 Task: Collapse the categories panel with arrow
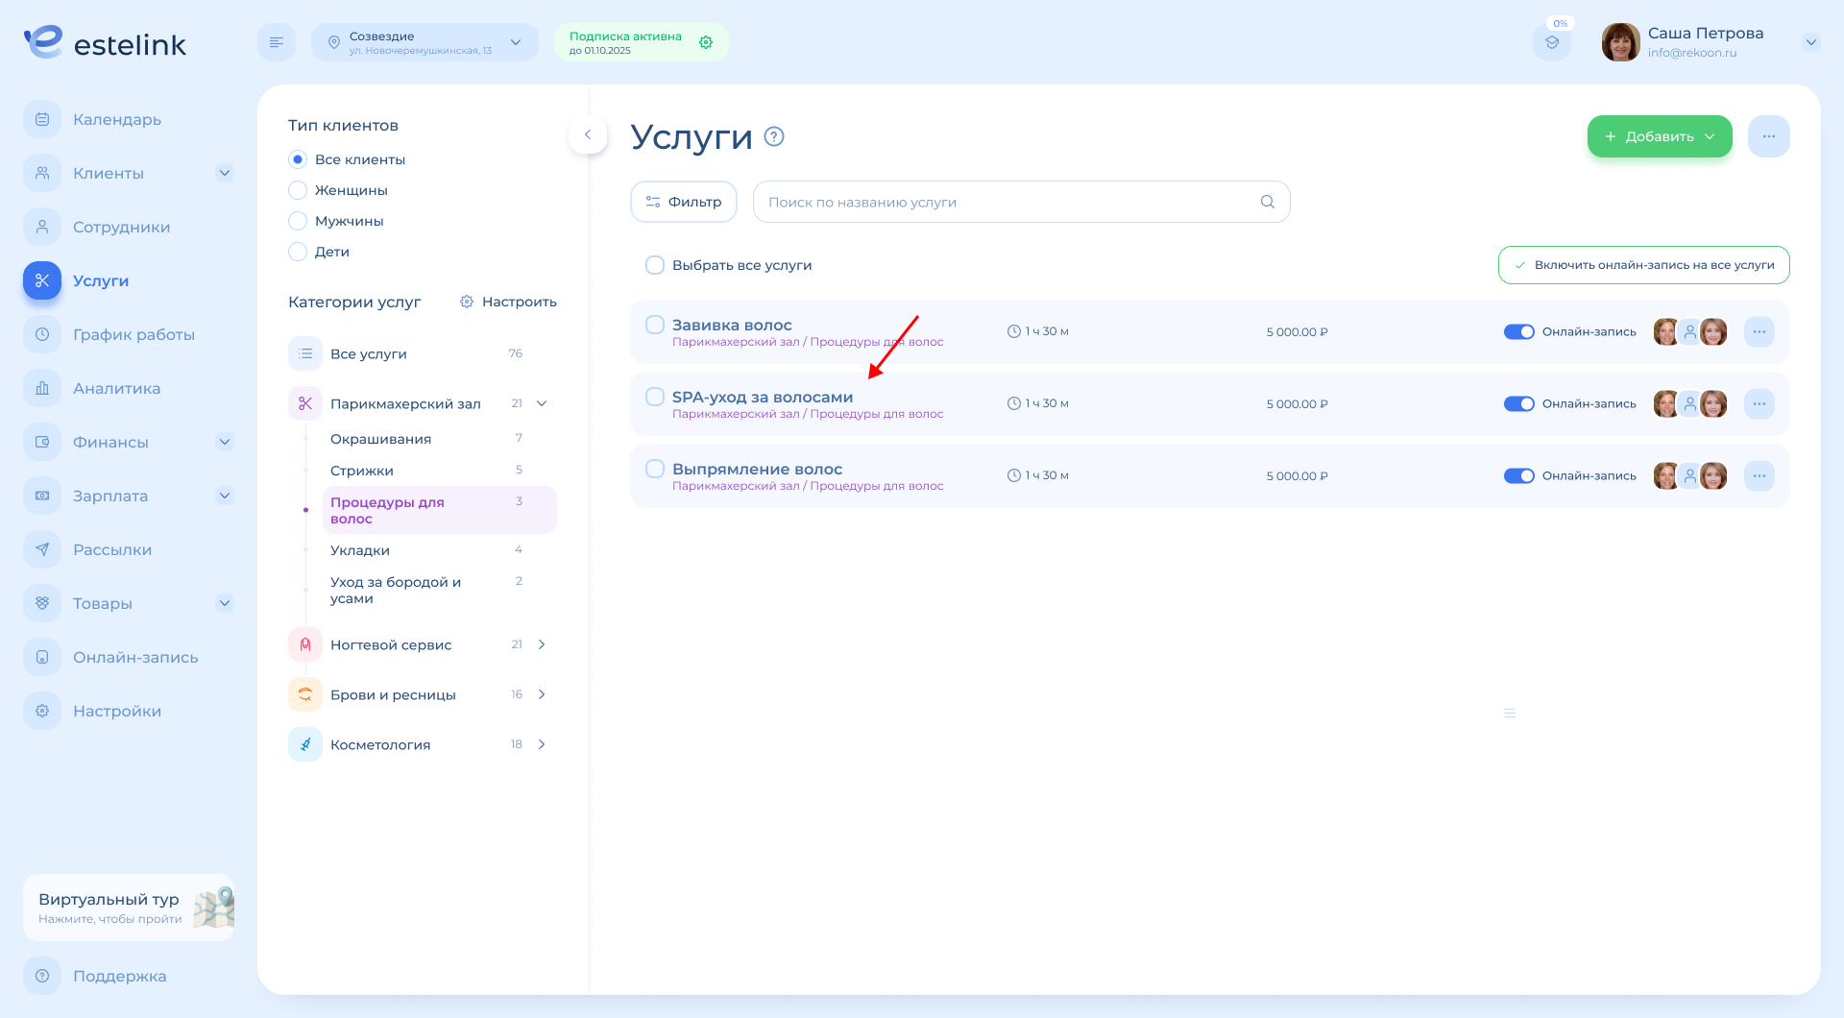[x=588, y=134]
